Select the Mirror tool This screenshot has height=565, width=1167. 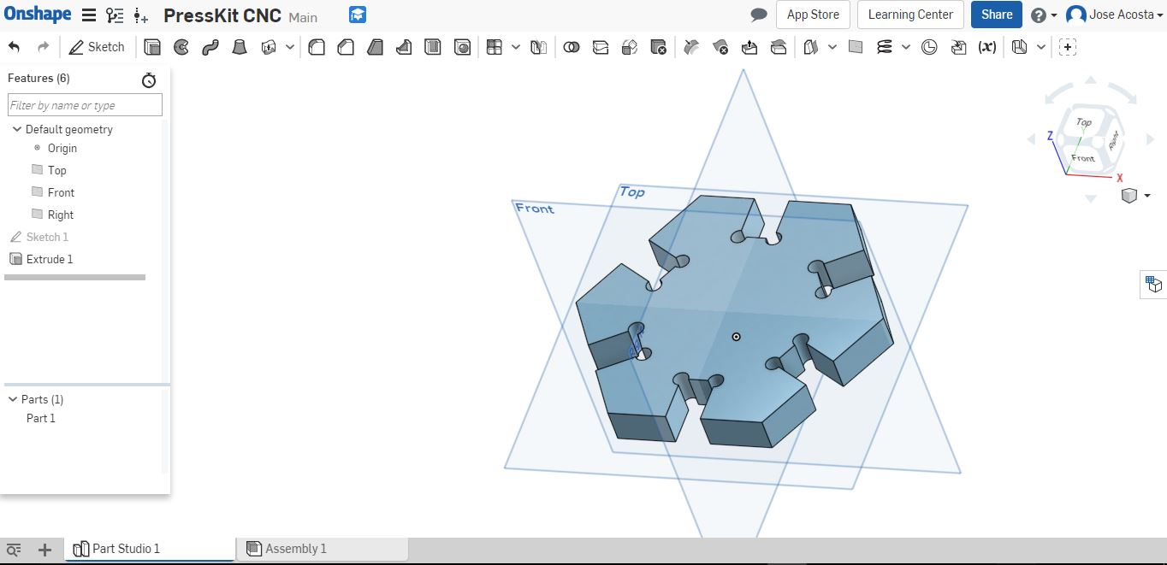click(x=538, y=47)
